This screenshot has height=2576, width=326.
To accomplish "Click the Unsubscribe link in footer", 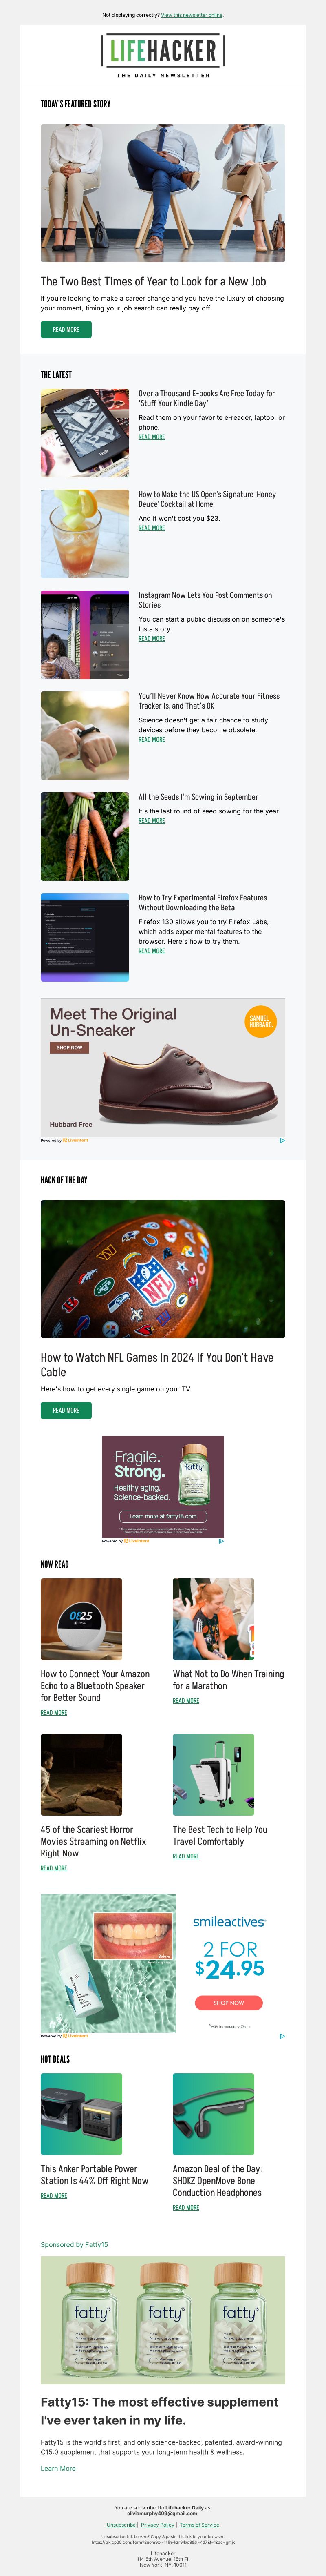I will click(x=121, y=2525).
